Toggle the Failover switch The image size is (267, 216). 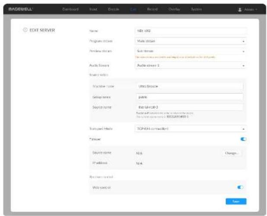click(x=243, y=139)
